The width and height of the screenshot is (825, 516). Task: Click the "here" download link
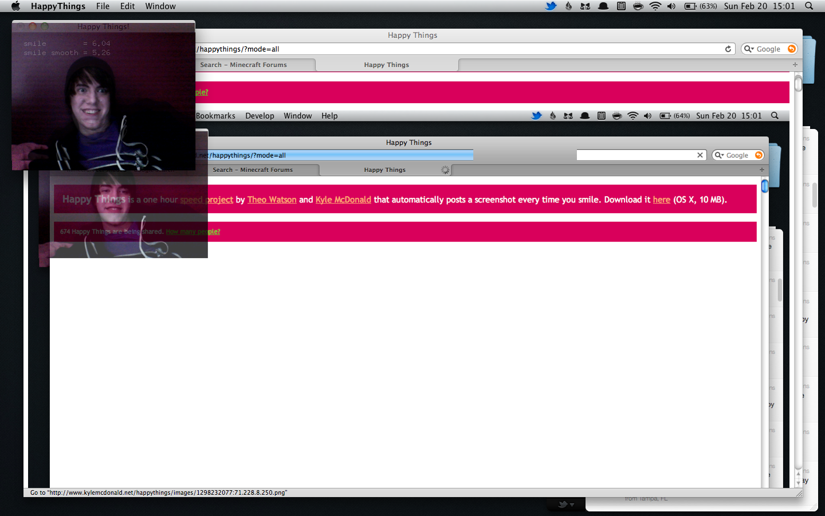click(661, 200)
